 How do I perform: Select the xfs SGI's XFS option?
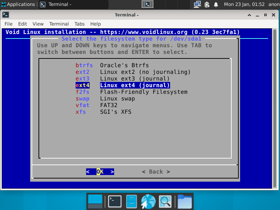(103, 112)
